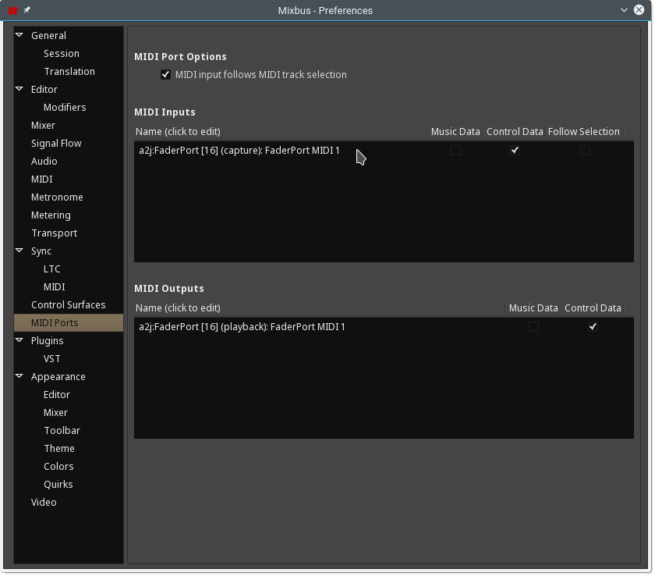
Task: Open Transport preferences
Action: (55, 233)
